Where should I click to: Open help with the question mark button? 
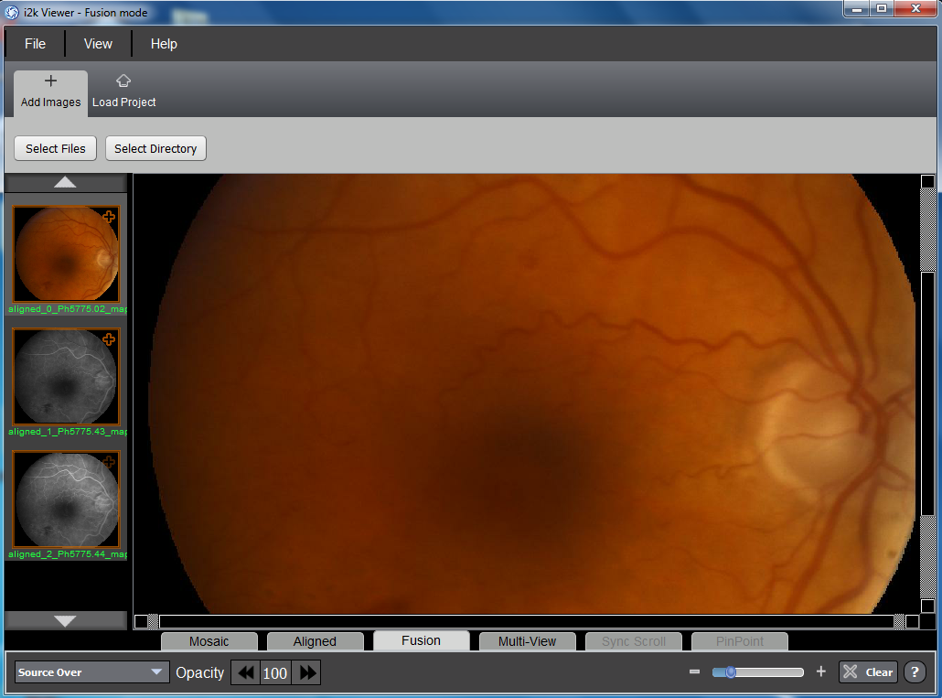click(x=915, y=672)
